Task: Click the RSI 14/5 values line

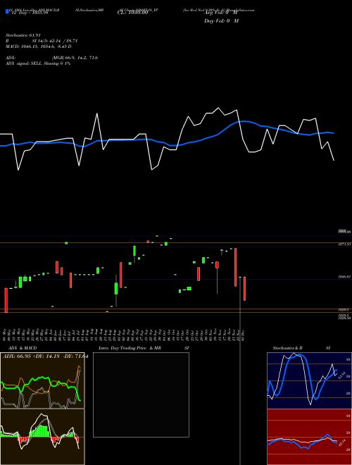Action: pyautogui.click(x=42, y=41)
